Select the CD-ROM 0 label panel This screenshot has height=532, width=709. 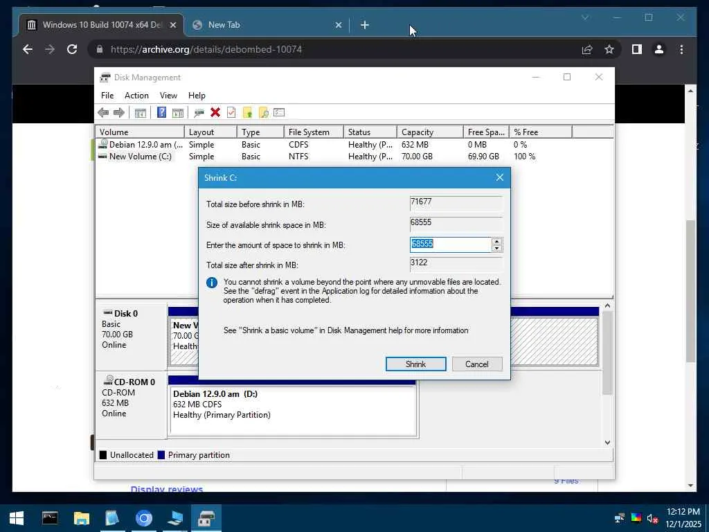coord(131,405)
